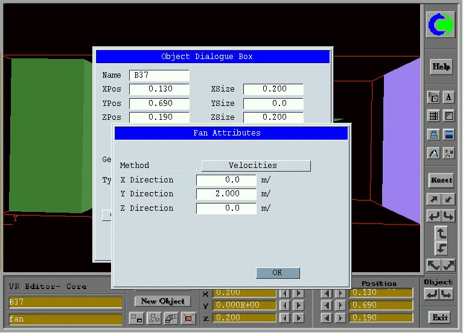Screen dimensions: 463x333
Task: Click the text 'A' icon in side panel
Action: (449, 97)
